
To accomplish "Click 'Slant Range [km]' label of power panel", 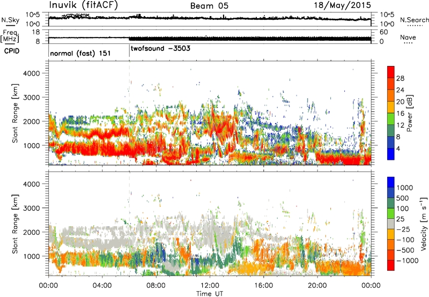I will [15, 113].
